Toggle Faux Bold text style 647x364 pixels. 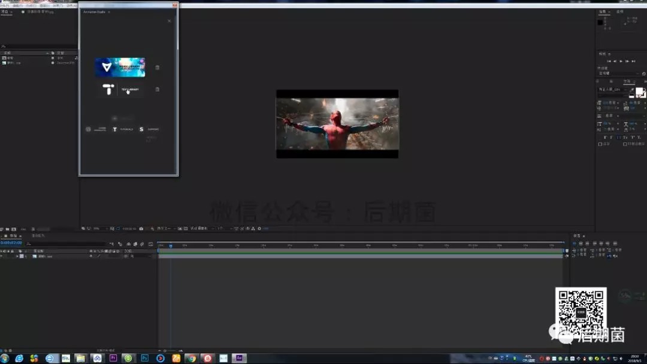click(605, 137)
